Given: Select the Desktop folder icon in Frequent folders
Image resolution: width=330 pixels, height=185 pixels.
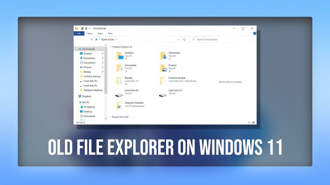Looking at the screenshot, I should point(120,56).
